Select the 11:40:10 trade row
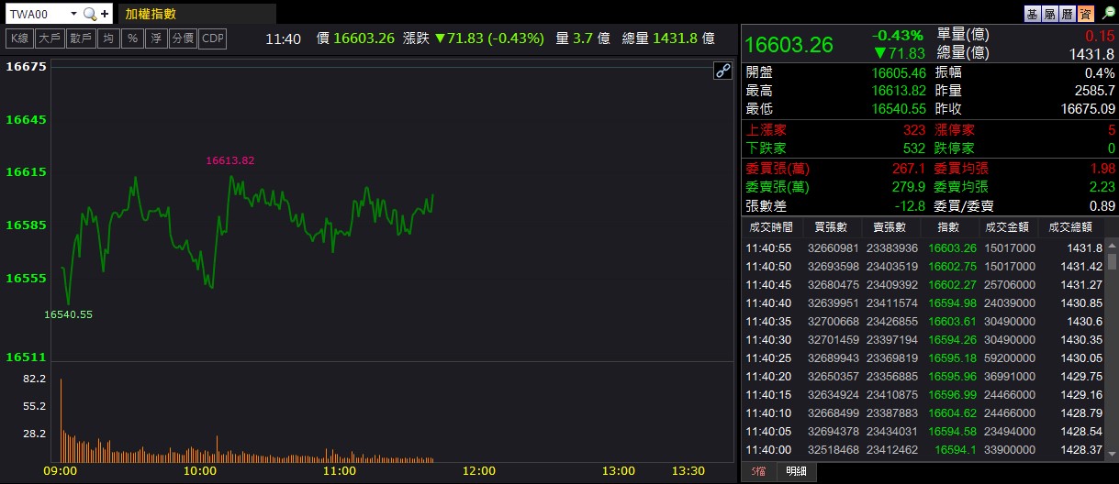The image size is (1119, 484). point(923,412)
